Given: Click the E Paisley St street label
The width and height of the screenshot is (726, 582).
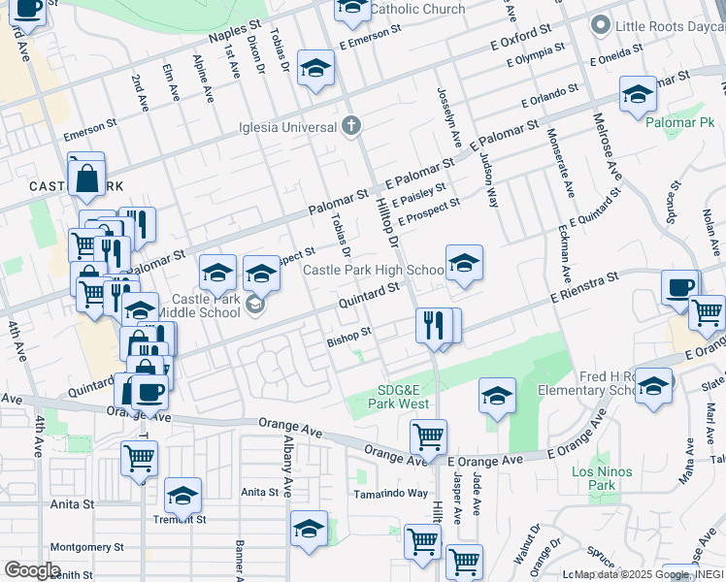Looking at the screenshot, I should [419, 195].
